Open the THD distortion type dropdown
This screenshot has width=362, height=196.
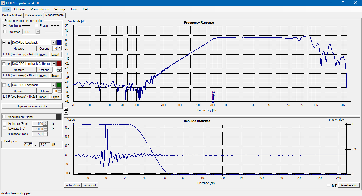point(38,32)
